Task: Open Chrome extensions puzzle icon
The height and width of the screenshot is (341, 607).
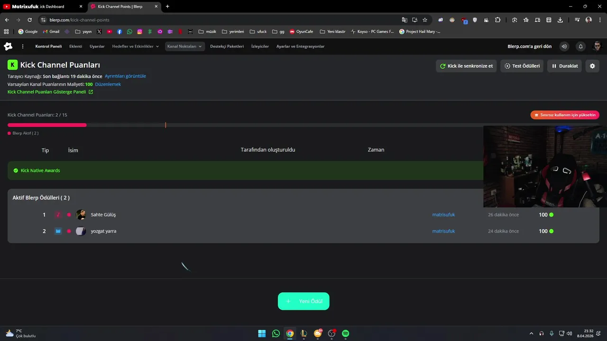Action: click(497, 20)
